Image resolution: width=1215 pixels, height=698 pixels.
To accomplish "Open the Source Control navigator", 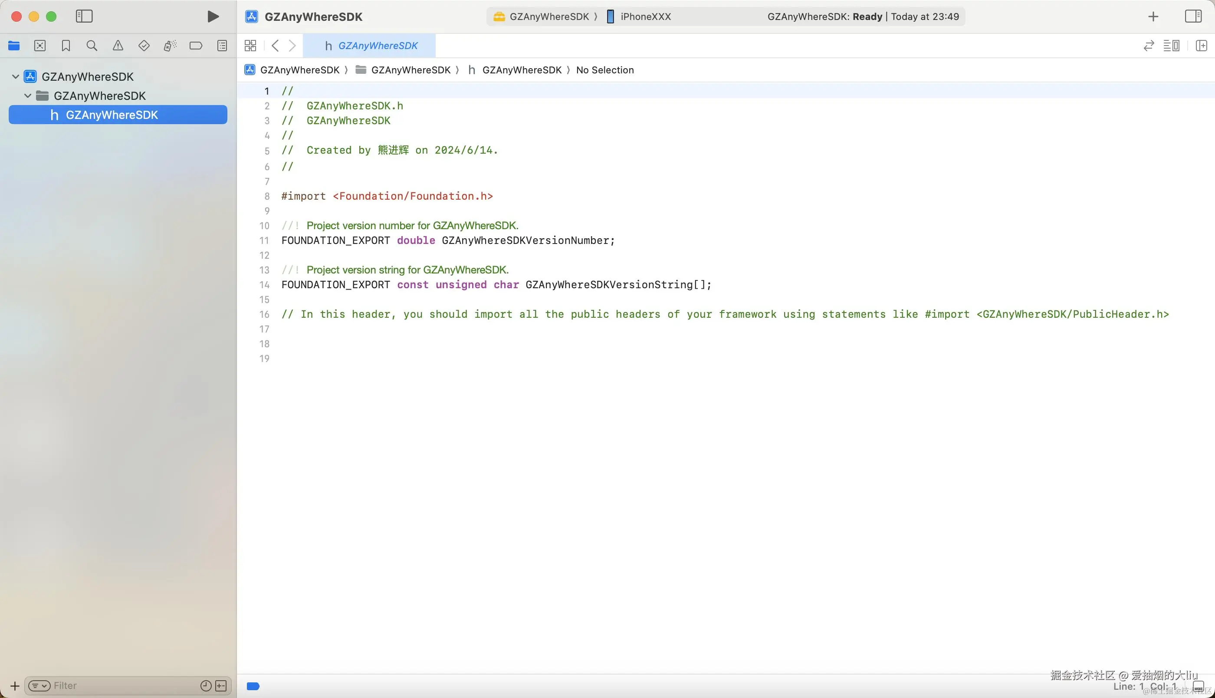I will click(x=40, y=46).
